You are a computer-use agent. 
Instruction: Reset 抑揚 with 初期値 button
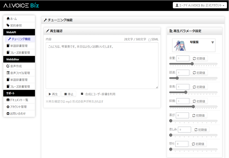[x=199, y=101]
